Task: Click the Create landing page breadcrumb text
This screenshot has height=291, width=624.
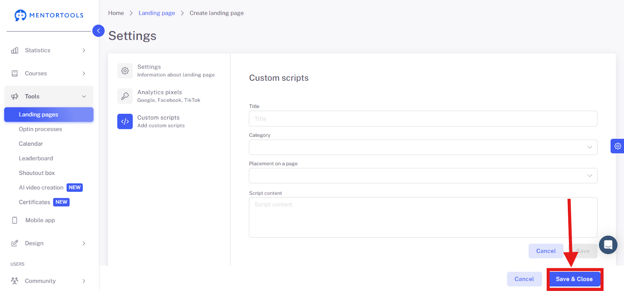Action: coord(216,13)
